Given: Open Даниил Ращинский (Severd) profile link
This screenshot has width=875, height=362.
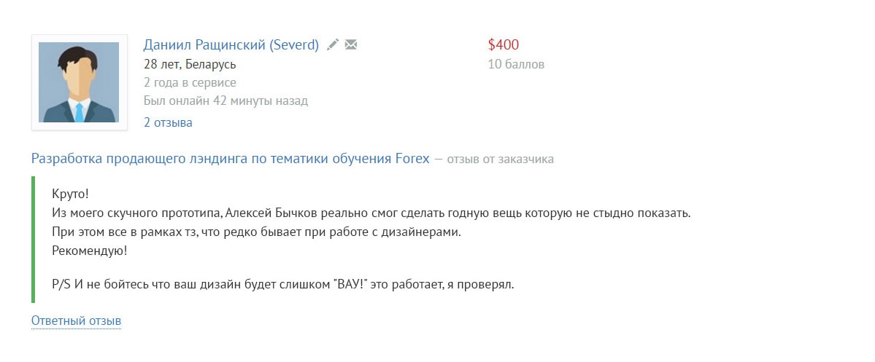Looking at the screenshot, I should click(231, 45).
